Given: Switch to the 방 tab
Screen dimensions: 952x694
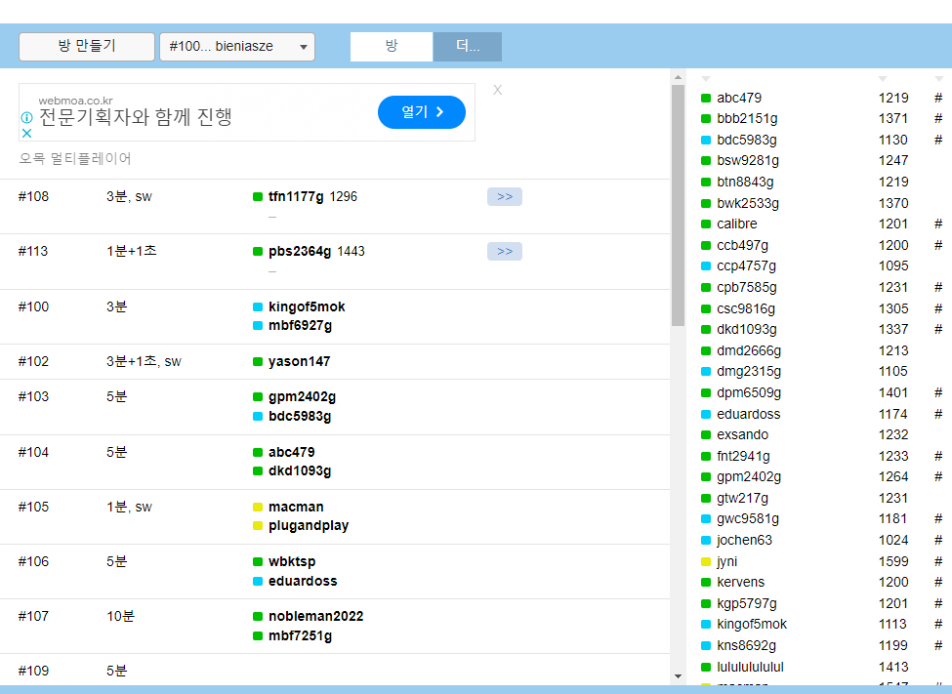Looking at the screenshot, I should pyautogui.click(x=392, y=47).
